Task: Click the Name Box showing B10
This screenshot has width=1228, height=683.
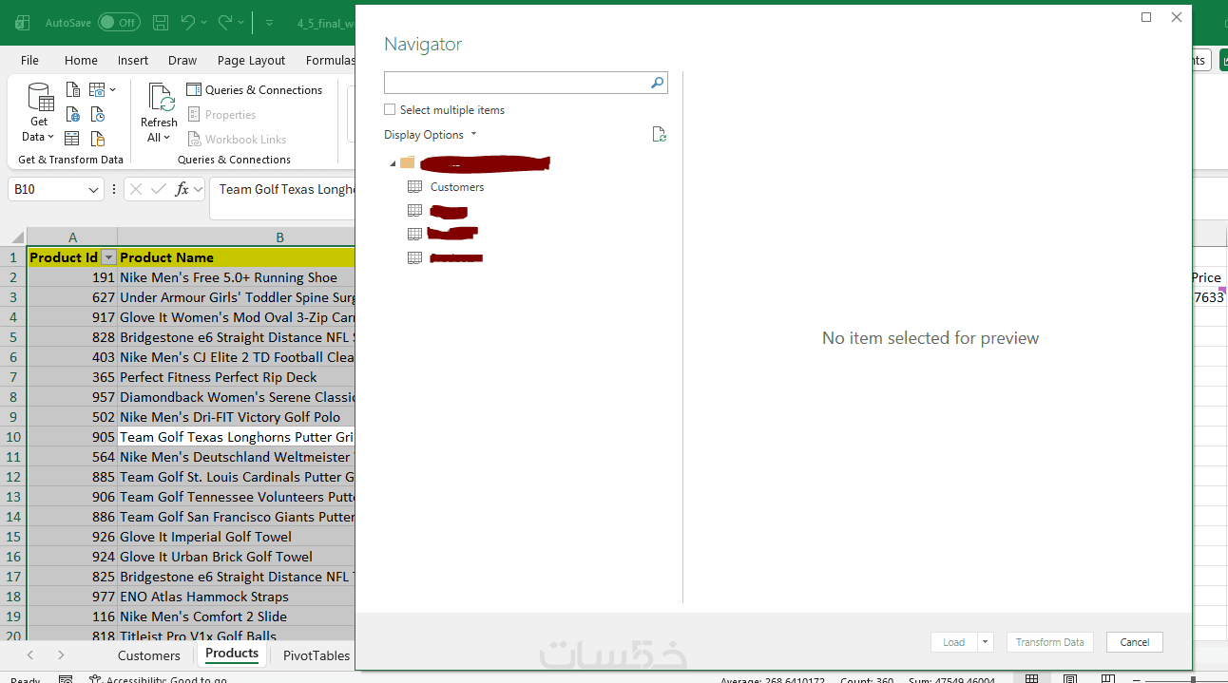Action: click(48, 190)
